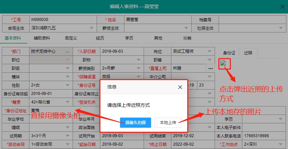Click the 工号 input field
Image resolution: width=288 pixels, height=149 pixels.
pyautogui.click(x=63, y=20)
